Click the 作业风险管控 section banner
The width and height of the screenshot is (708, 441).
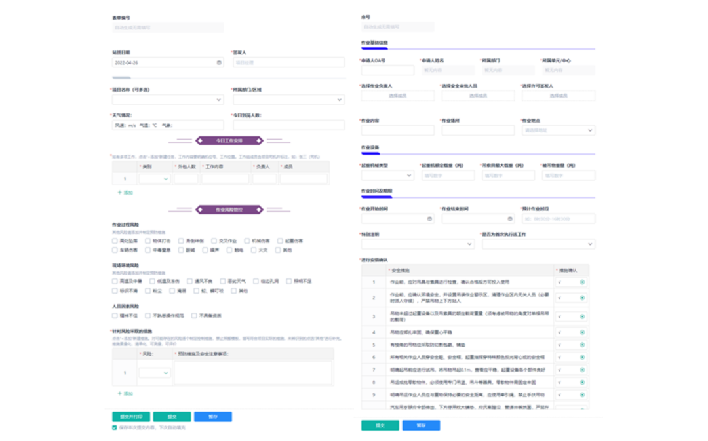click(229, 210)
